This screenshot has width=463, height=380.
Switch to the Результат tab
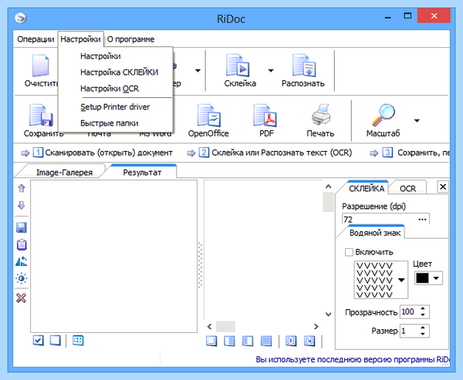(x=142, y=173)
